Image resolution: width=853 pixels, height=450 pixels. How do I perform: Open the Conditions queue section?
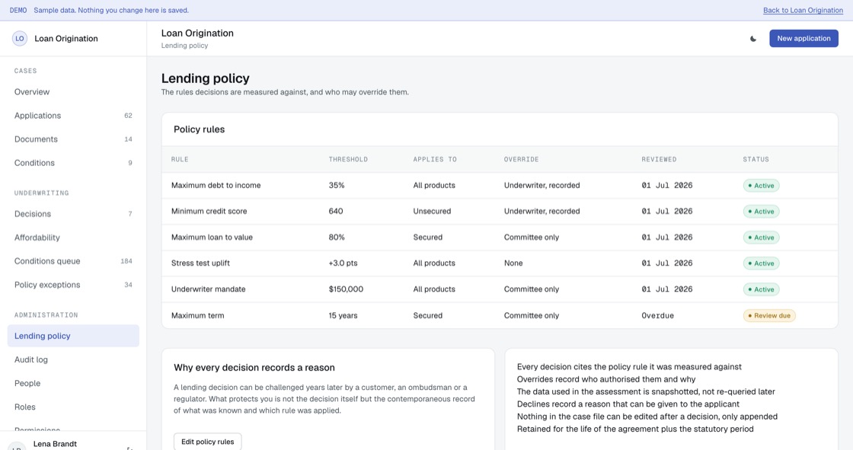pos(73,261)
